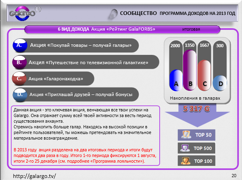Click the 1350 value above bar B
This screenshot has width=242, height=180.
click(x=190, y=45)
